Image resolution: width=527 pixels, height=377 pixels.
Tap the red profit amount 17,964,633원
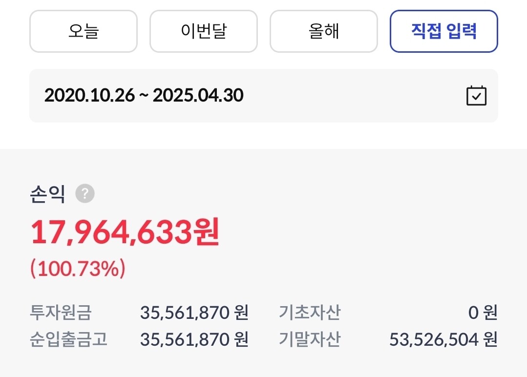pos(125,232)
